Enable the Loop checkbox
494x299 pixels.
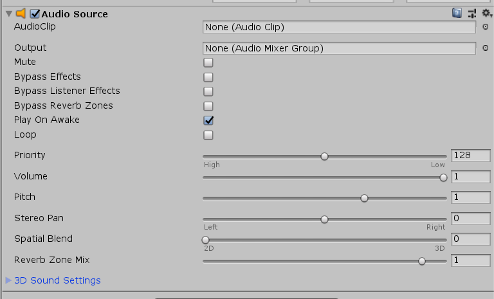208,135
